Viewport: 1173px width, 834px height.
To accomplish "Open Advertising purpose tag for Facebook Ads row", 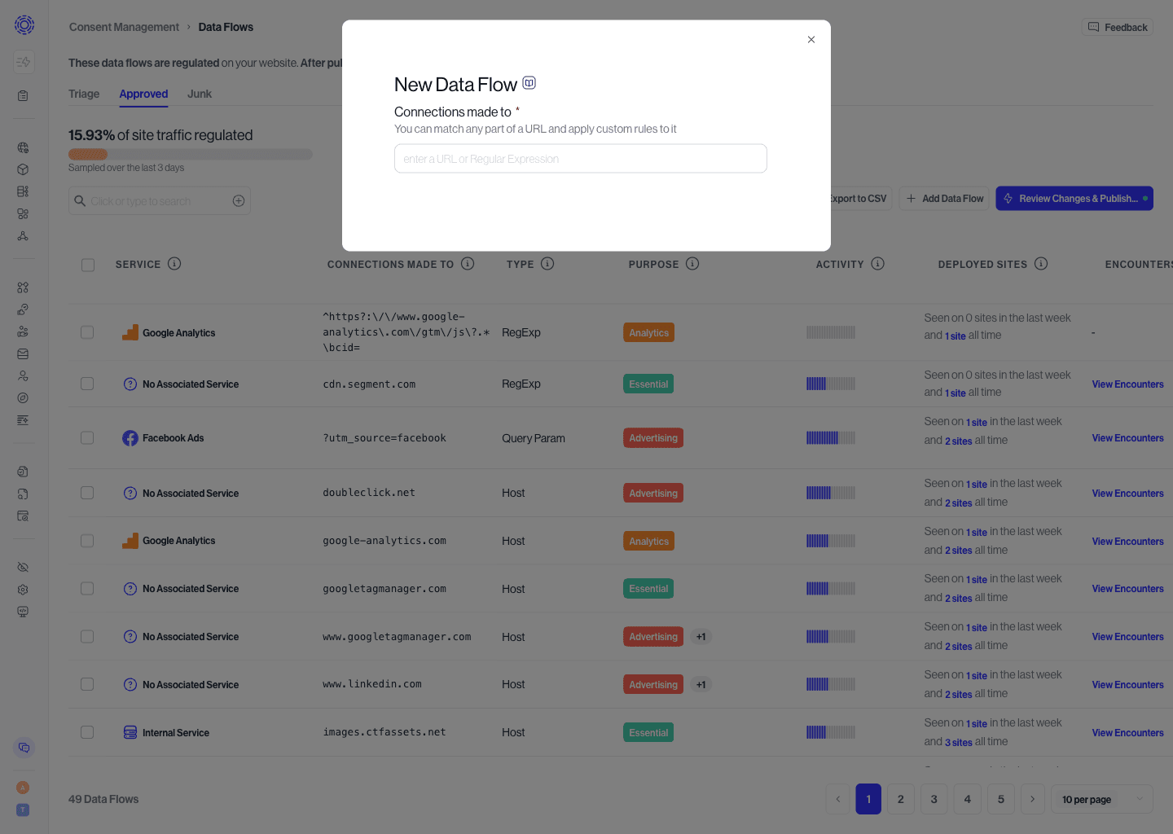I will (653, 438).
